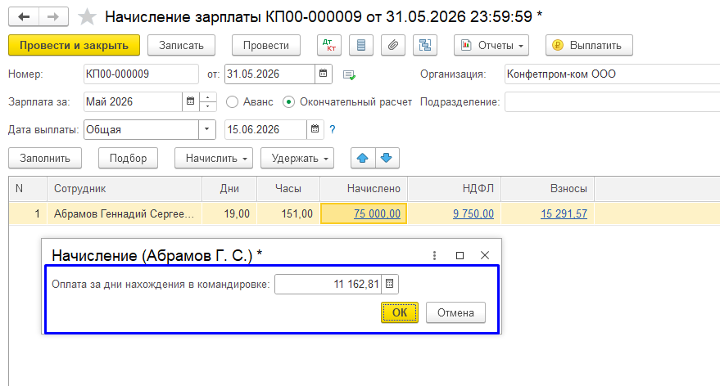The image size is (720, 386).
Task: Move row up with blue arrow
Action: coord(363,158)
